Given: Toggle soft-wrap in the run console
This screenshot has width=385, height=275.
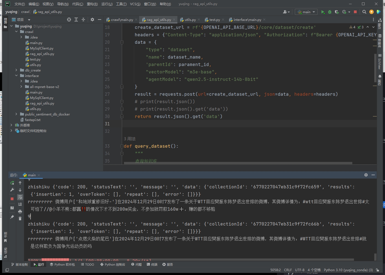Looking at the screenshot, I should (20, 197).
